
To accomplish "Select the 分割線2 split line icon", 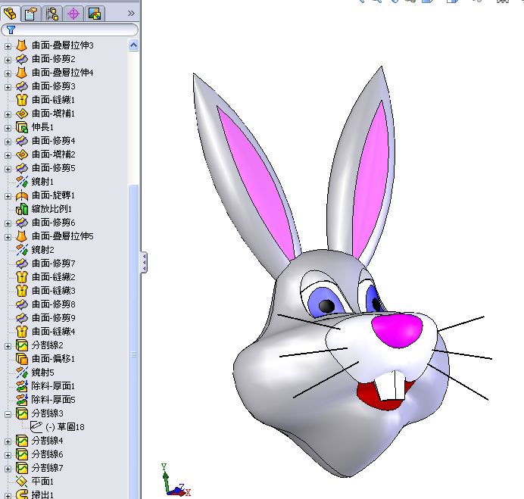I will coord(22,345).
